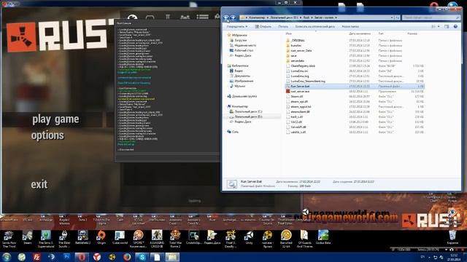Click exit in the Rust menu
Viewport: 467px width, 262px height.
pos(39,184)
